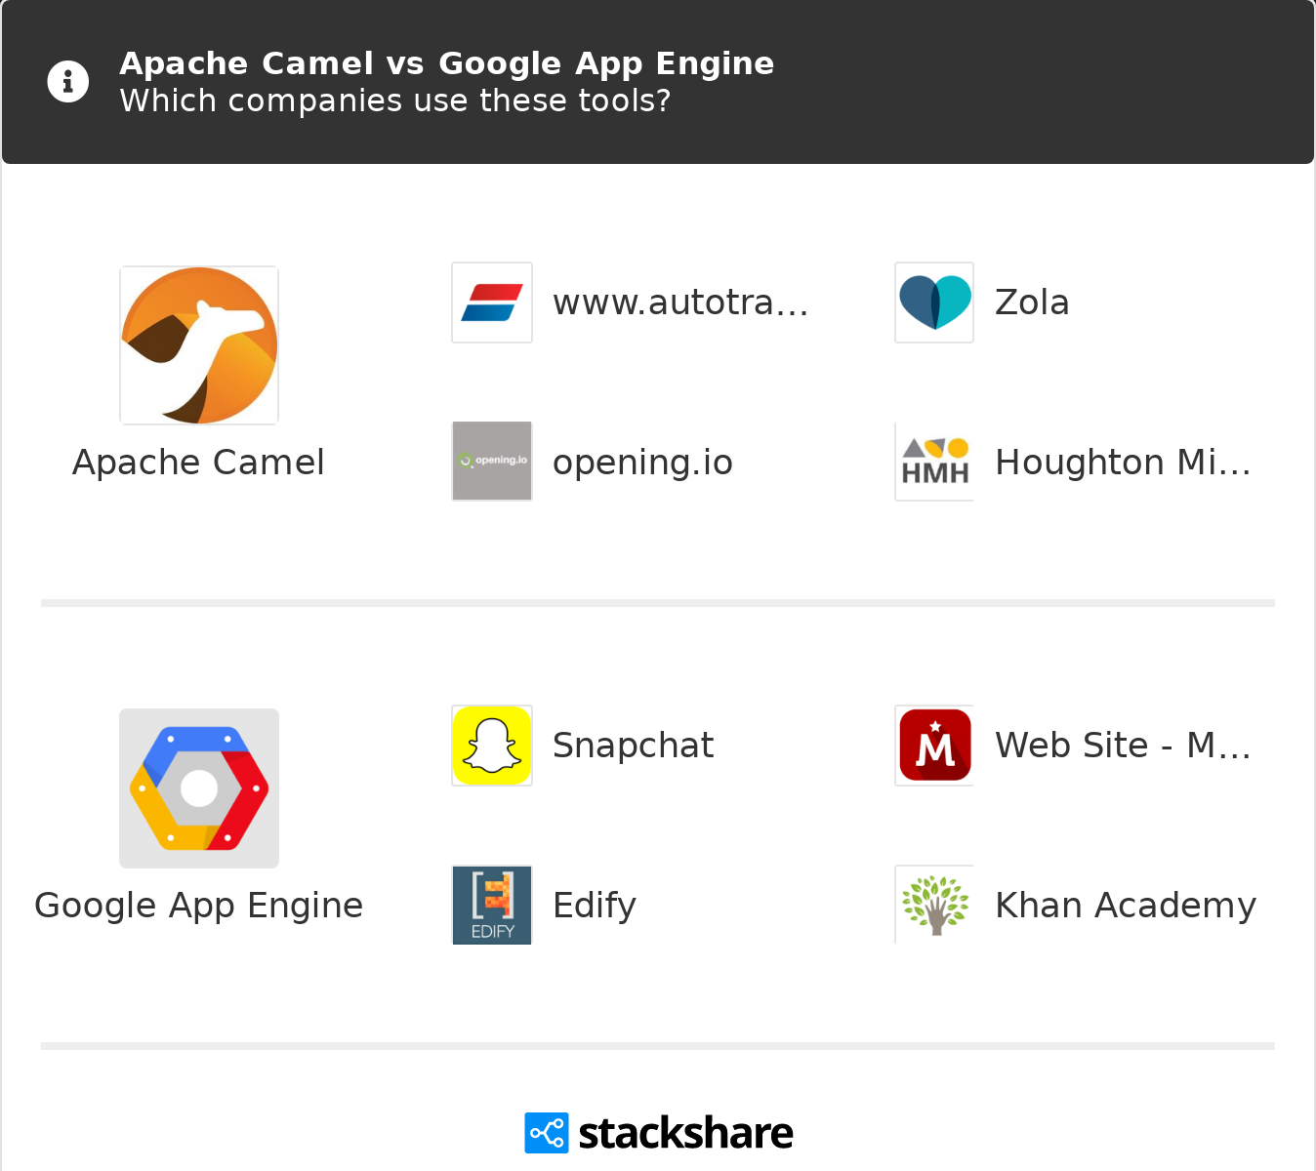Screen dimensions: 1316x1171
Task: Select the opening.io gray logo
Action: pos(492,462)
